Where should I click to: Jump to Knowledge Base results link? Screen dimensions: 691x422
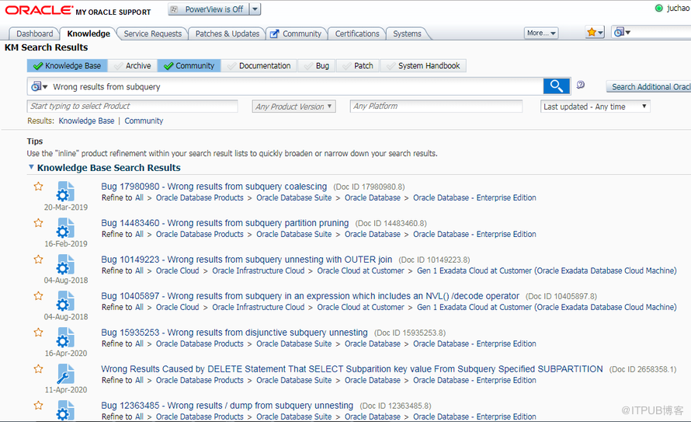pos(86,120)
